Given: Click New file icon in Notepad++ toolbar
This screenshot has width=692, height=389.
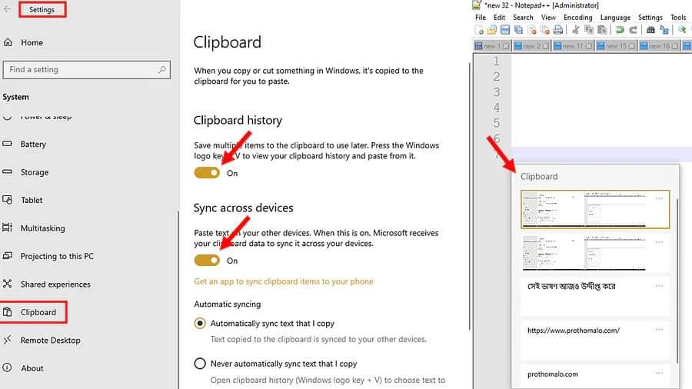Looking at the screenshot, I should [x=479, y=29].
